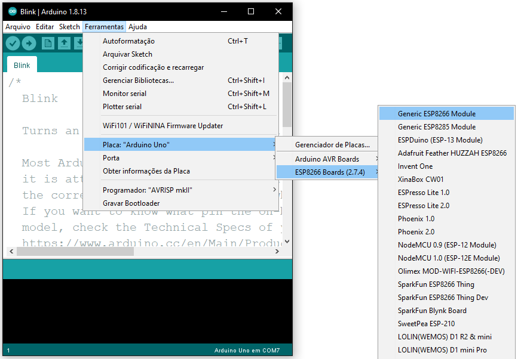The image size is (518, 359).
Task: Click the editor vertical scrollbar down arrow
Action: point(287,242)
